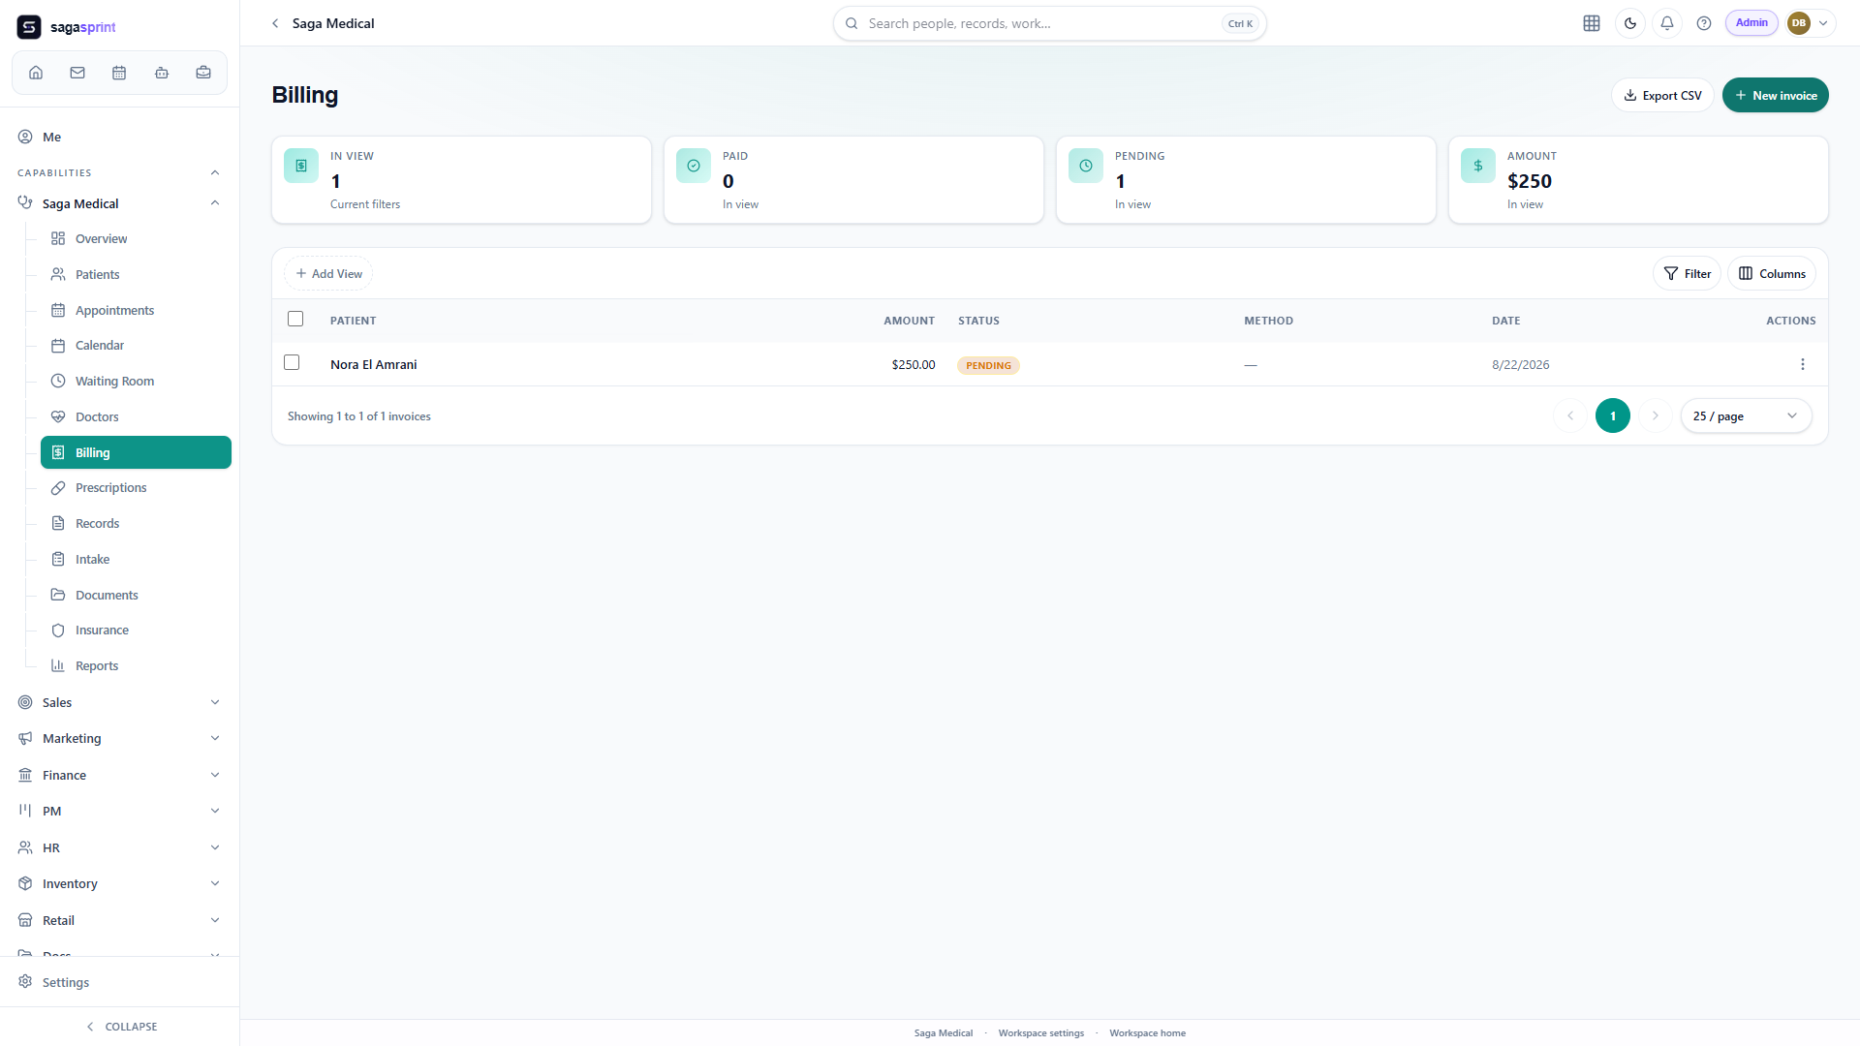Expand the Finance section in sidebar

point(118,775)
